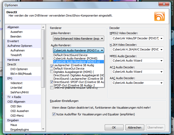The width and height of the screenshot is (174, 135).
Task: Select DirectSound: Lautsprecher (Creative SB entry
Action: (79, 79)
